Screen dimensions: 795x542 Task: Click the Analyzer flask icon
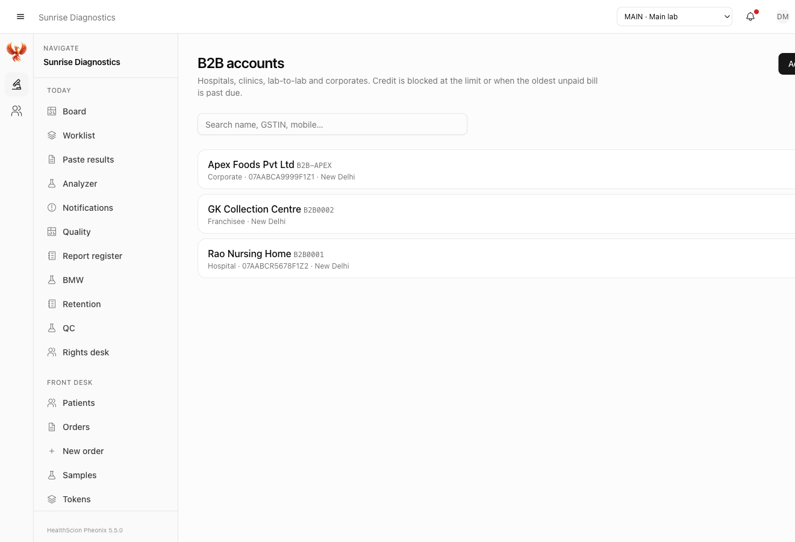coord(52,184)
